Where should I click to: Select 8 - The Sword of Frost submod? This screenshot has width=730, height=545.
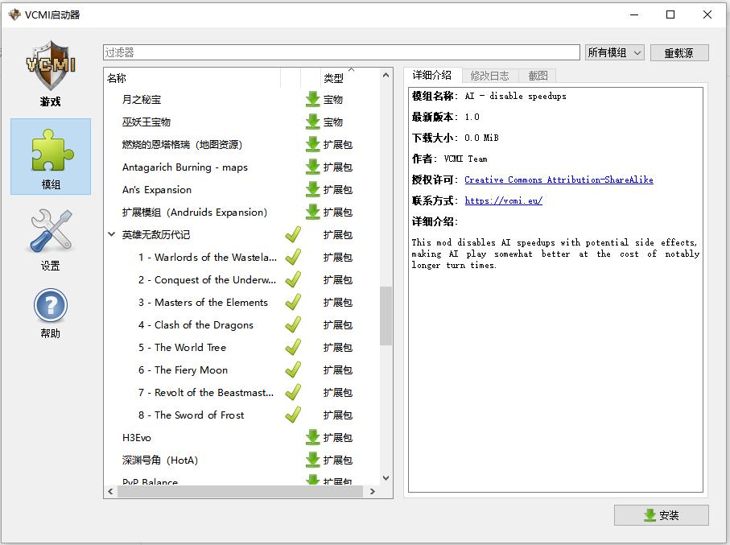[242, 415]
